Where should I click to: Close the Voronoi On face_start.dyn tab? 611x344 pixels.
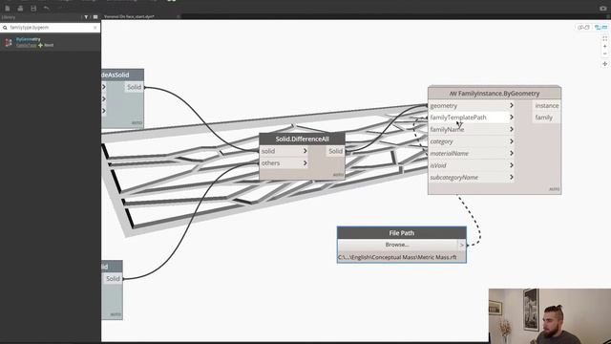(x=179, y=17)
